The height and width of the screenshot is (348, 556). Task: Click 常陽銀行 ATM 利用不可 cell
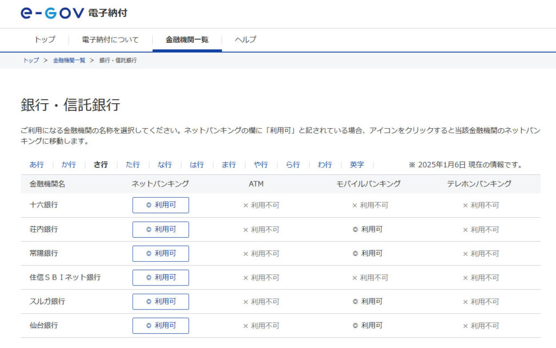(261, 254)
